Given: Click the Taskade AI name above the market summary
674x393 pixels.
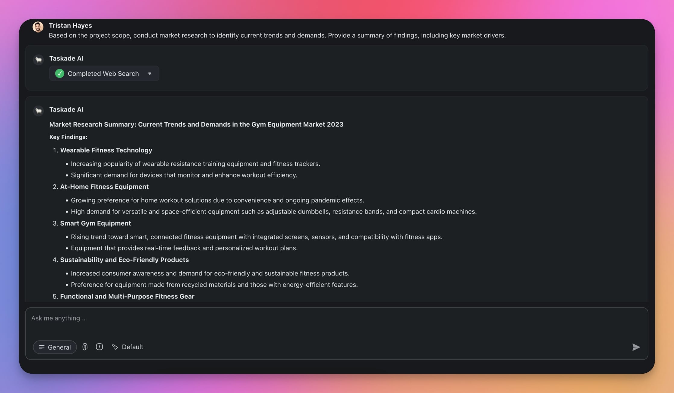Looking at the screenshot, I should (66, 109).
